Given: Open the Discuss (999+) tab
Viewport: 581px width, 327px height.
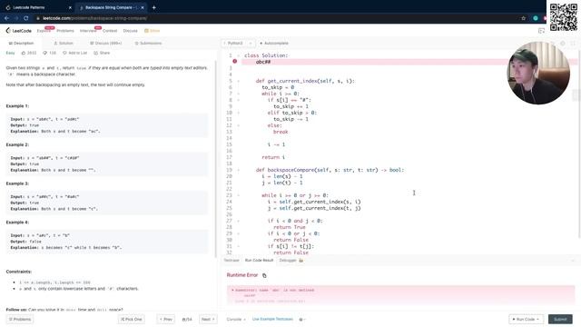Looking at the screenshot, I should 106,44.
